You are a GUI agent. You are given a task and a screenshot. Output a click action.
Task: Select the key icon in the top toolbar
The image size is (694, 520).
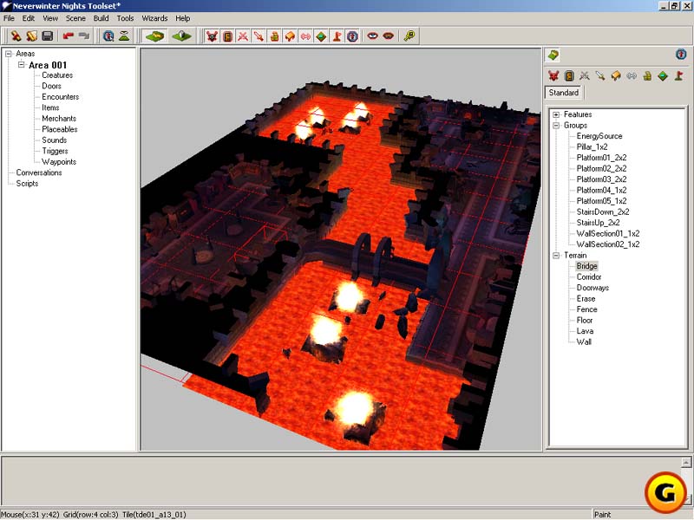click(x=409, y=36)
